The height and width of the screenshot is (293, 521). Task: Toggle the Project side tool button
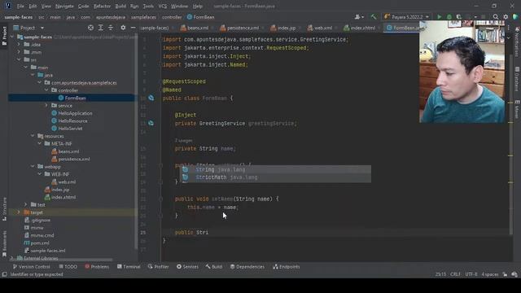pos(4,36)
